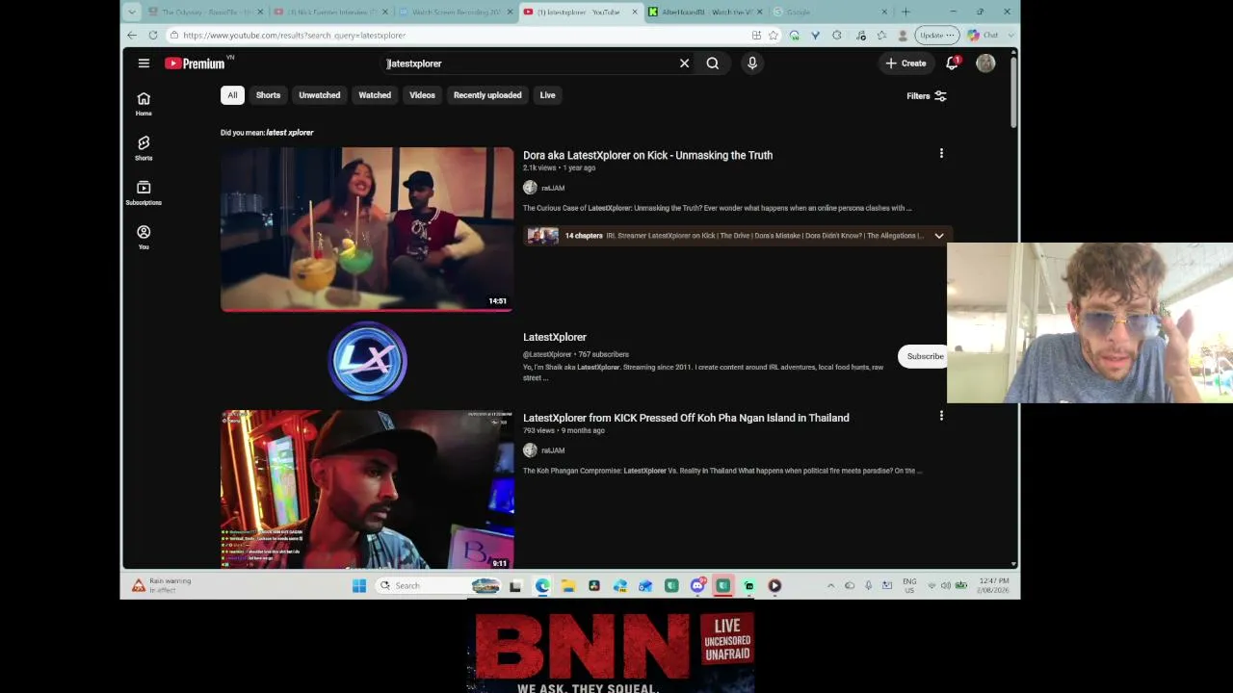Viewport: 1233px width, 693px height.
Task: Click the browser Update button
Action: 936,35
